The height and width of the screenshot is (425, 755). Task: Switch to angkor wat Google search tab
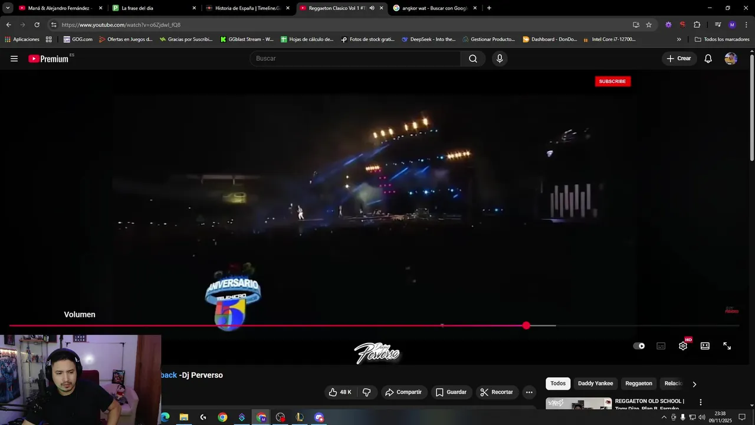pyautogui.click(x=435, y=8)
